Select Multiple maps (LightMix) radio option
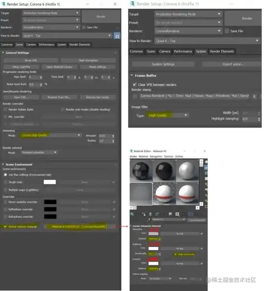This screenshot has width=264, height=291. (6, 190)
